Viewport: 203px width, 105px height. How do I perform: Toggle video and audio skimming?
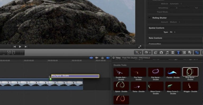click(x=91, y=58)
